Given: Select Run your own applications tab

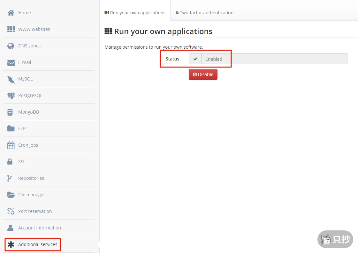Looking at the screenshot, I should click(x=135, y=13).
